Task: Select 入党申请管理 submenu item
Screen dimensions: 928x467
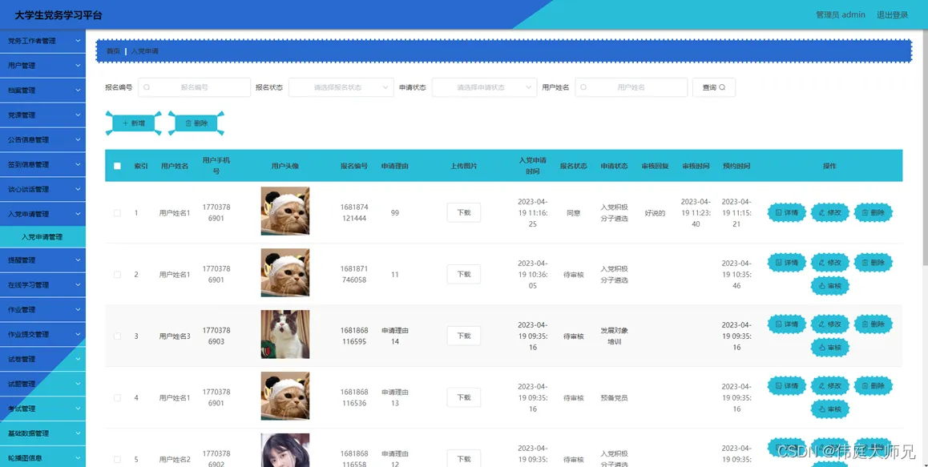Action: click(42, 237)
